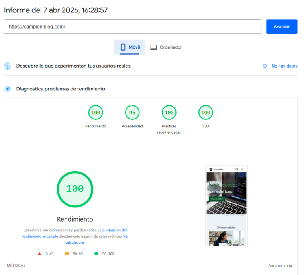Click the performance diagnosis section icon

[x=8, y=89]
